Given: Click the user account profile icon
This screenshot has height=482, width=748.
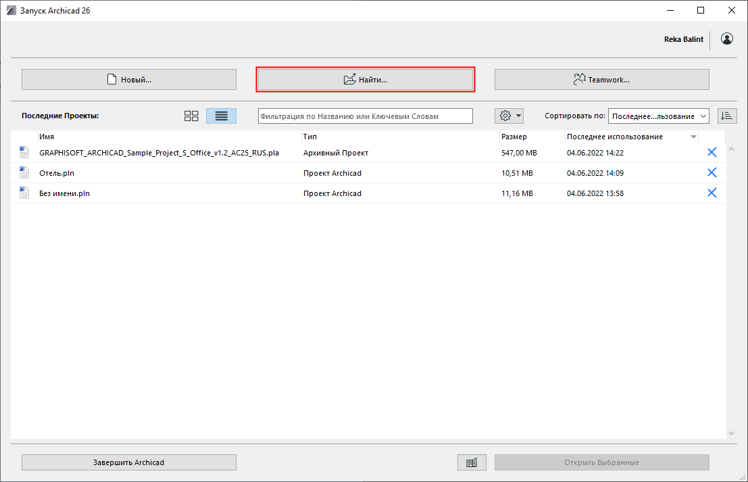Looking at the screenshot, I should tap(726, 39).
